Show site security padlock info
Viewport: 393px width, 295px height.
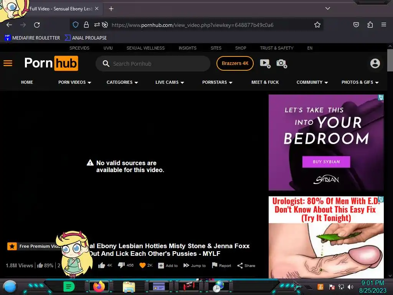(x=86, y=25)
